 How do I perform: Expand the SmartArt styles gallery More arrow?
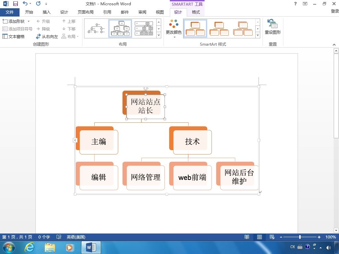click(258, 35)
